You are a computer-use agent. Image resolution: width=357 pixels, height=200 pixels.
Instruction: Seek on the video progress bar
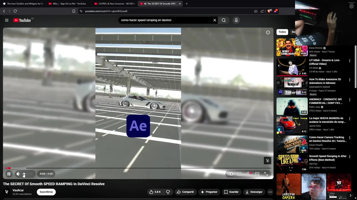click(138, 168)
